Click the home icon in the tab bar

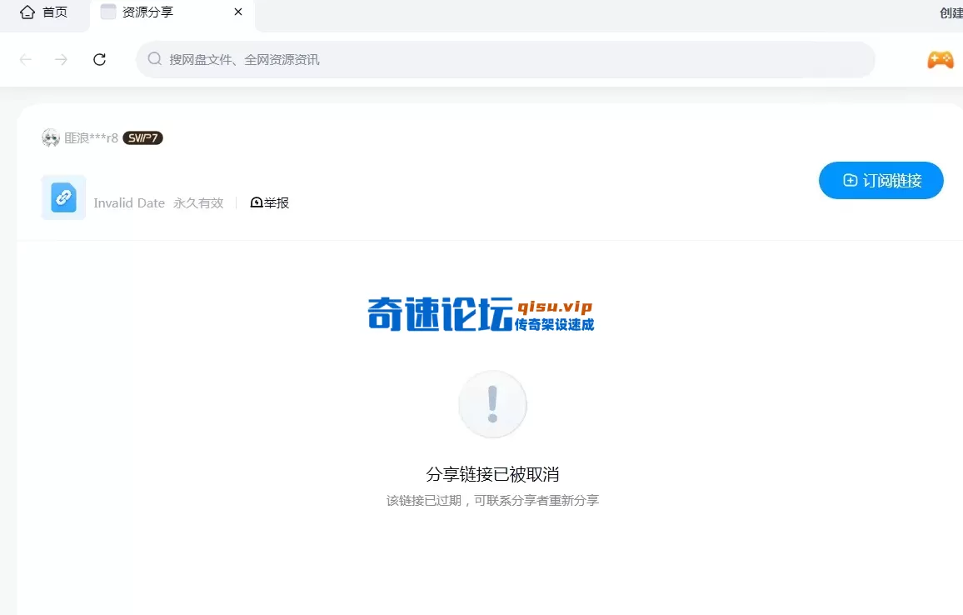click(x=27, y=12)
